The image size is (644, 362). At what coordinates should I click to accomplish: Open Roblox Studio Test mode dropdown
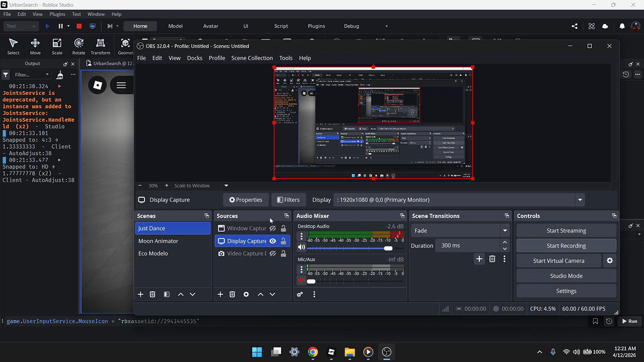tap(21, 26)
